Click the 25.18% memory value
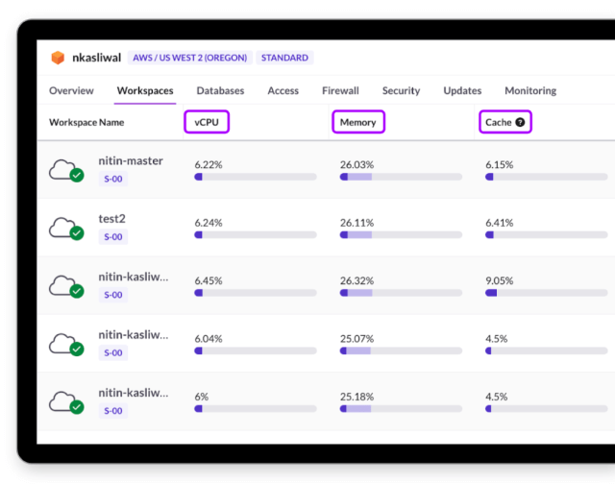 click(357, 397)
